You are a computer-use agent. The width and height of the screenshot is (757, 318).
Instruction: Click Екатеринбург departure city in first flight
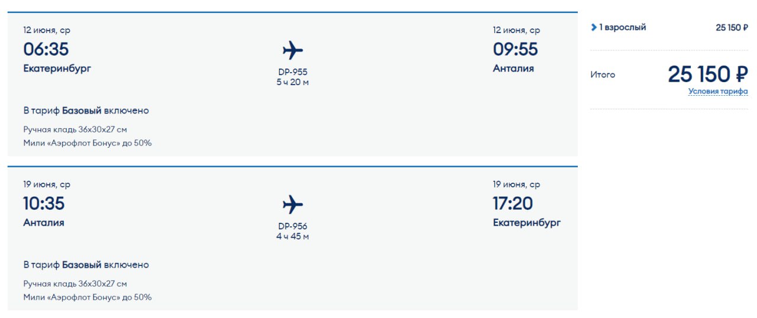[x=57, y=69]
